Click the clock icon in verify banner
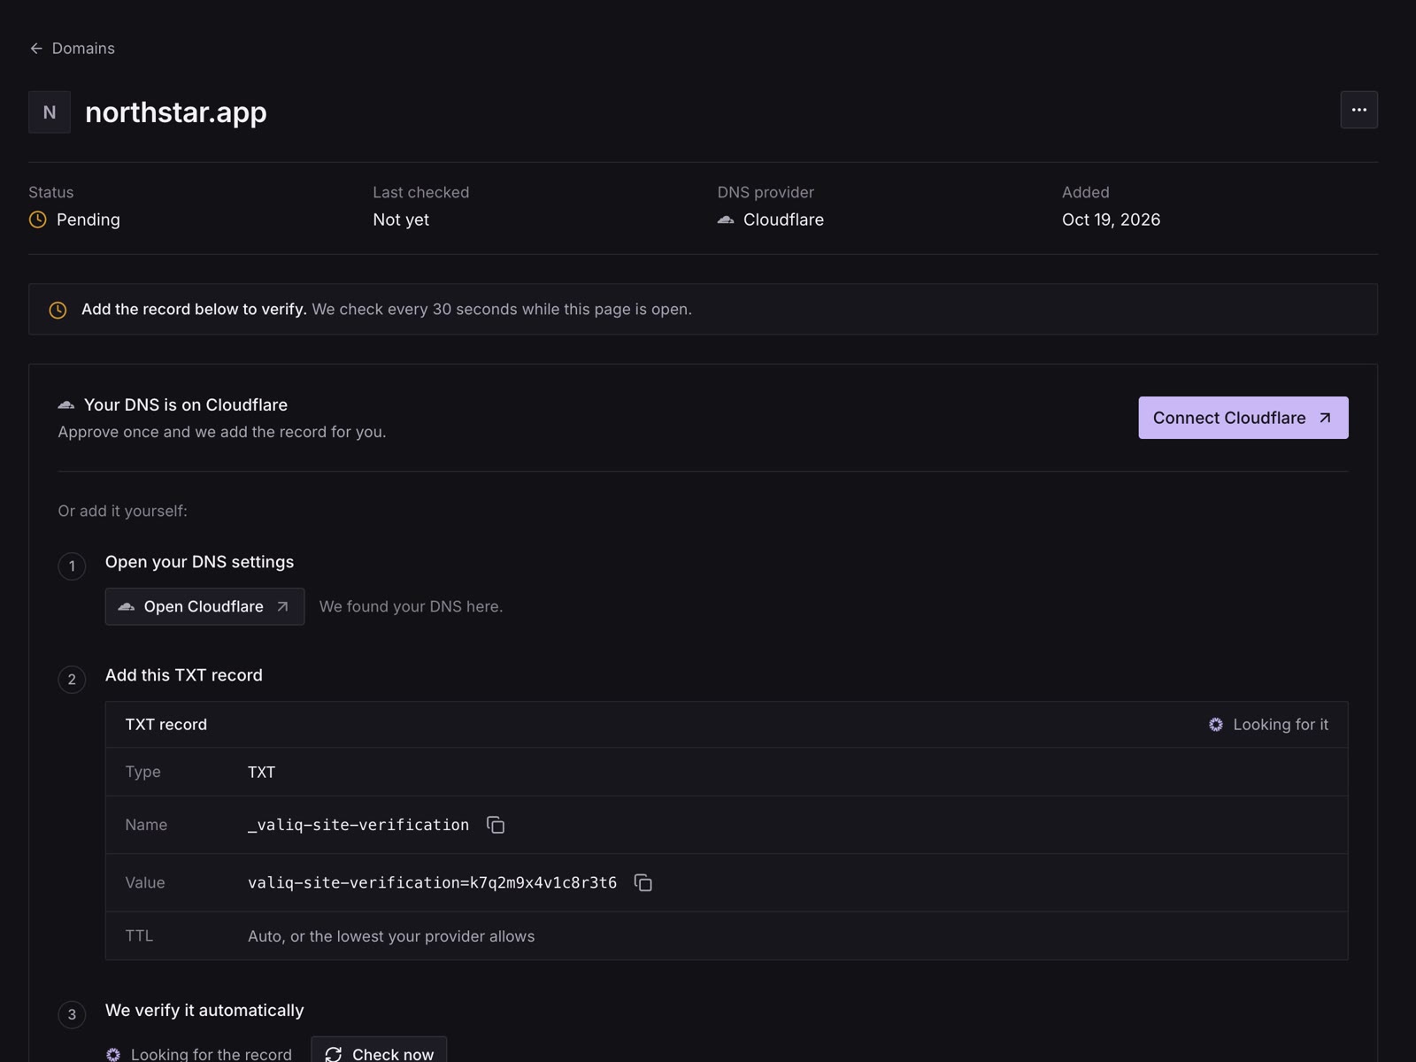The image size is (1416, 1062). (x=58, y=310)
